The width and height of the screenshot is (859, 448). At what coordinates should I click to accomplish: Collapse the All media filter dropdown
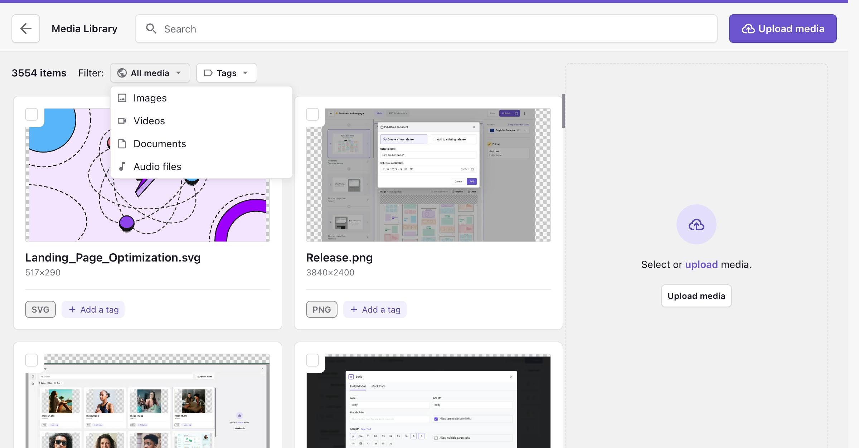[x=150, y=73]
